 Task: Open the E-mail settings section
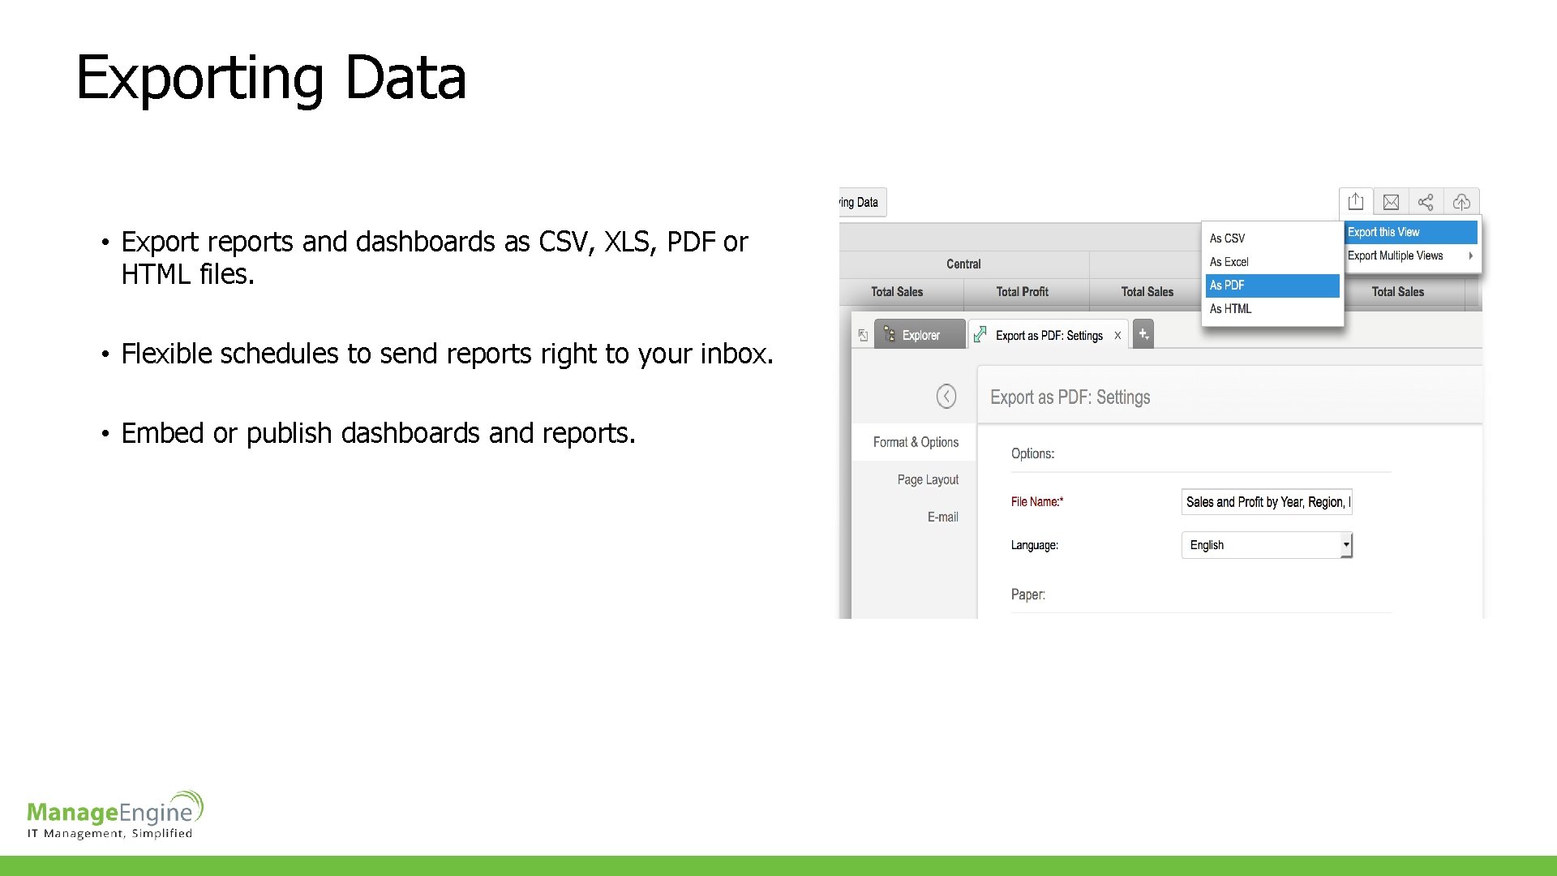point(942,517)
